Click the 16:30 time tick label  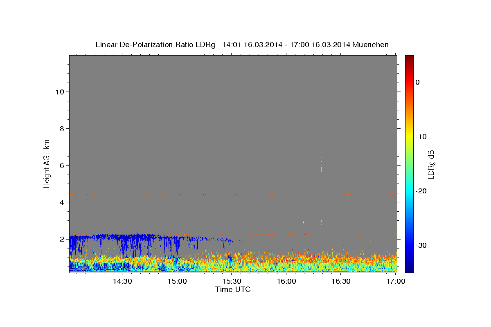340,281
